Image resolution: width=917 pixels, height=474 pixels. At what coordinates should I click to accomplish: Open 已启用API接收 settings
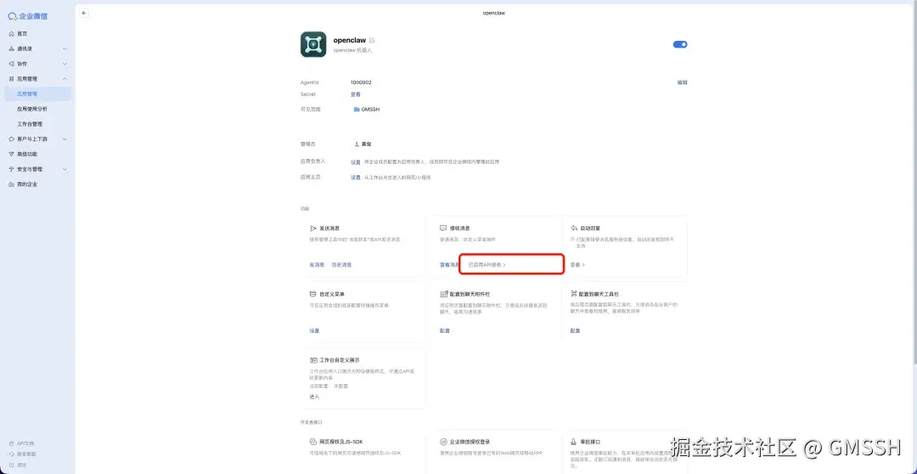[487, 265]
